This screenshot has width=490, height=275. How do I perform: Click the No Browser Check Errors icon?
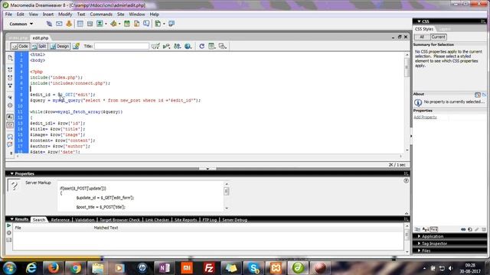(x=155, y=46)
